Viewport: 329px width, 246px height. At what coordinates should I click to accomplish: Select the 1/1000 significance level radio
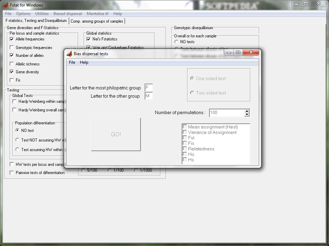136,170
